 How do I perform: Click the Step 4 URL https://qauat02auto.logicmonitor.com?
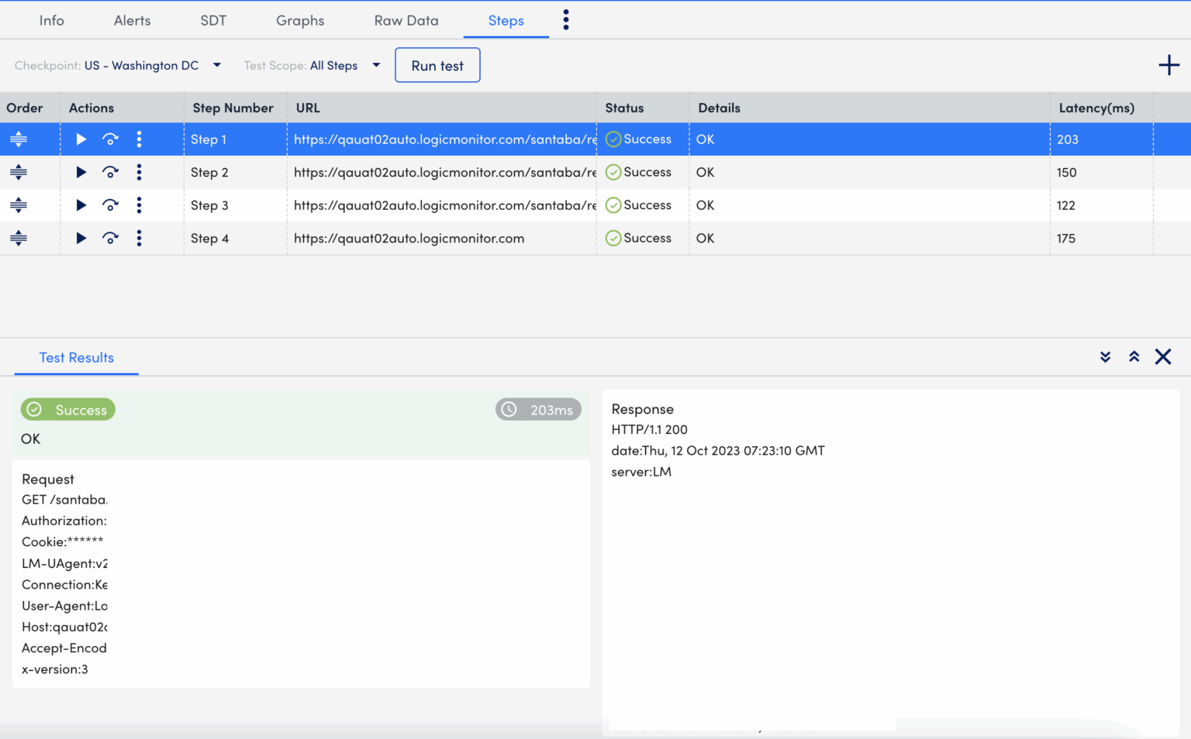[409, 238]
